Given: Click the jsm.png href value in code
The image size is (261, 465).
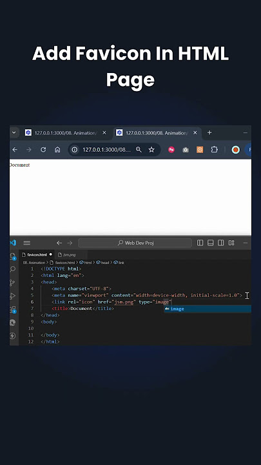Looking at the screenshot, I should pos(124,302).
